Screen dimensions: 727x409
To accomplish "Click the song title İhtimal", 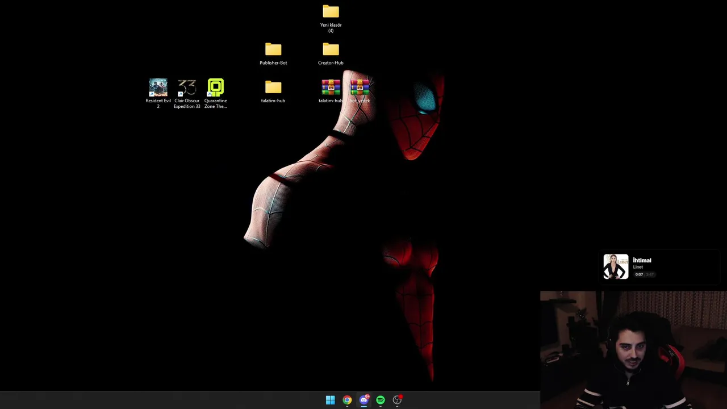I will click(642, 260).
